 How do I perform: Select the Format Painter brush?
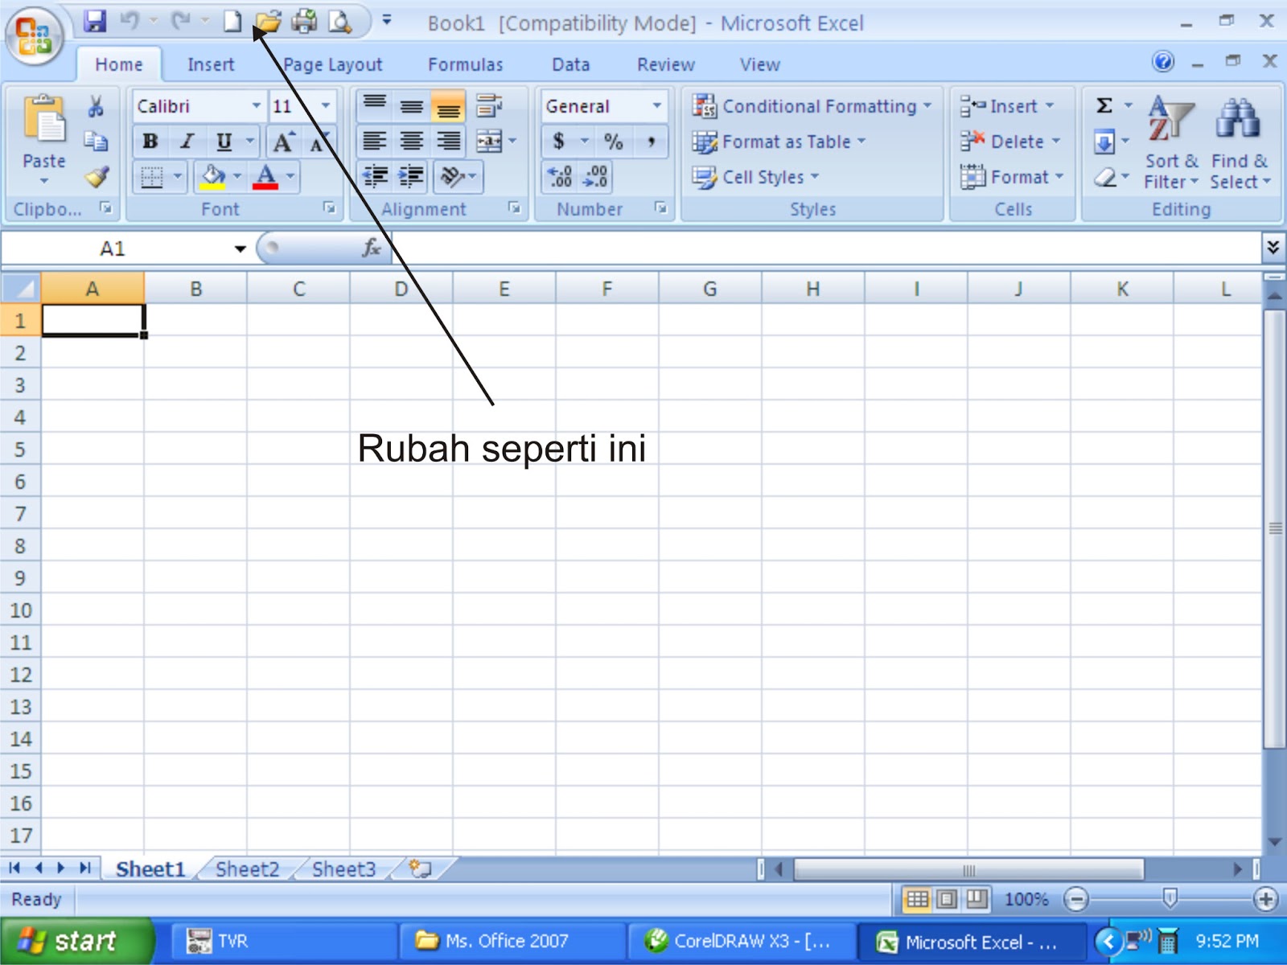click(x=97, y=176)
